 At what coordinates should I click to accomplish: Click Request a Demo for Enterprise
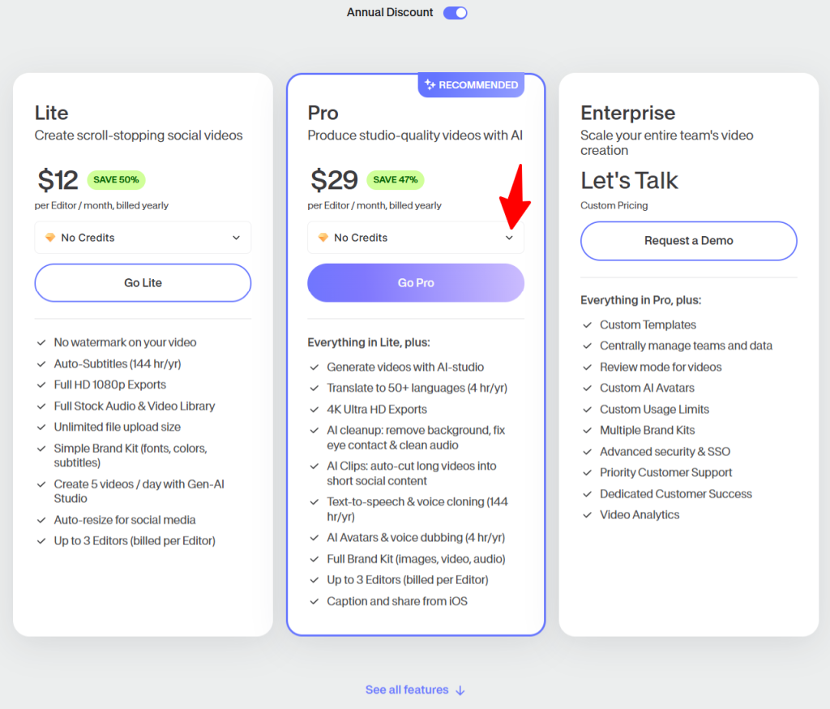tap(688, 241)
